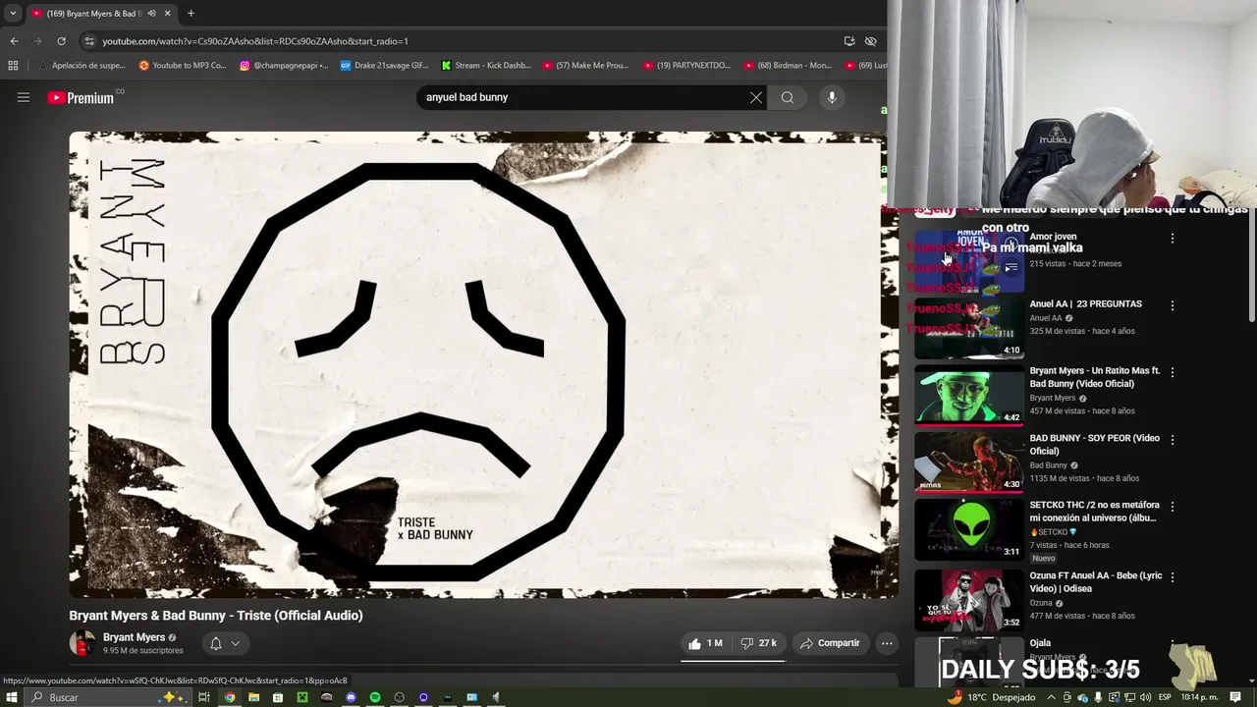Play Ozuna Bebe thumbnail
Screen dimensions: 1257x707
coord(969,601)
